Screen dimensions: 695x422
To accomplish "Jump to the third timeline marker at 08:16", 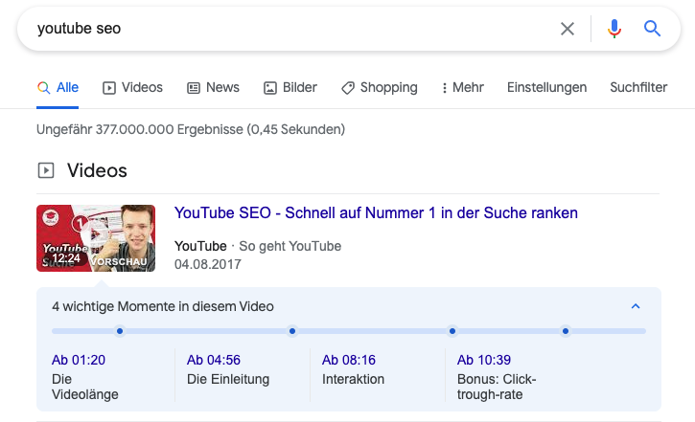I will pos(452,331).
